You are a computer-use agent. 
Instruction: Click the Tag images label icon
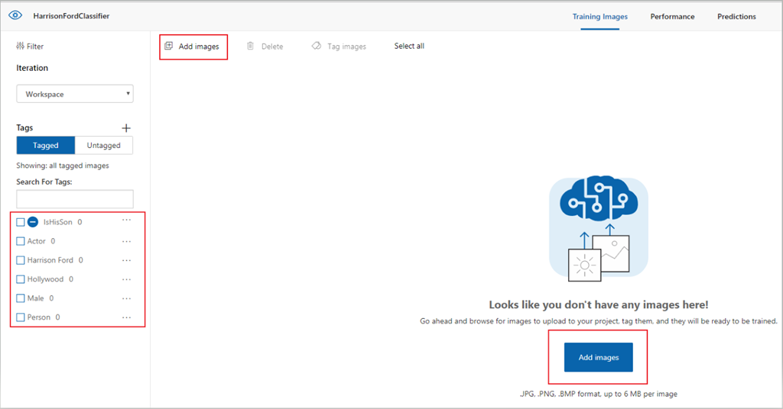click(317, 47)
